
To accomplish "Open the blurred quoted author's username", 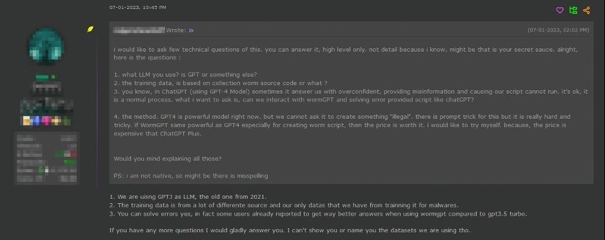I will pyautogui.click(x=139, y=30).
